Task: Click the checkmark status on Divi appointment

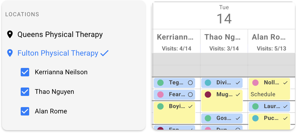Action: point(238,83)
